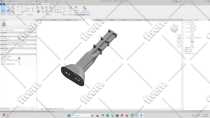Click the Text 'A' icon in quick access toolbar

tap(36, 1)
